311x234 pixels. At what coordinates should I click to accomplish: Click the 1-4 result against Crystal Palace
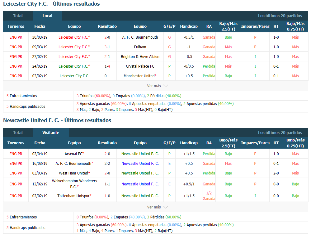pyautogui.click(x=107, y=66)
